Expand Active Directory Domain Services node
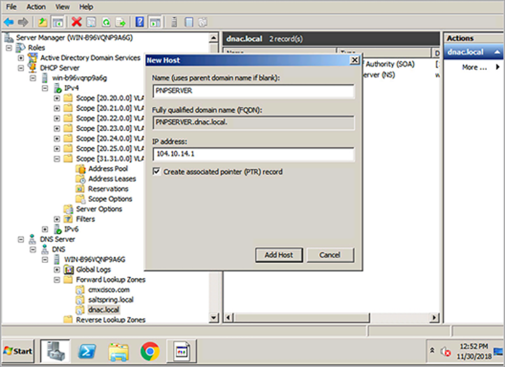Viewport: 505px width, 367px height. pos(21,58)
